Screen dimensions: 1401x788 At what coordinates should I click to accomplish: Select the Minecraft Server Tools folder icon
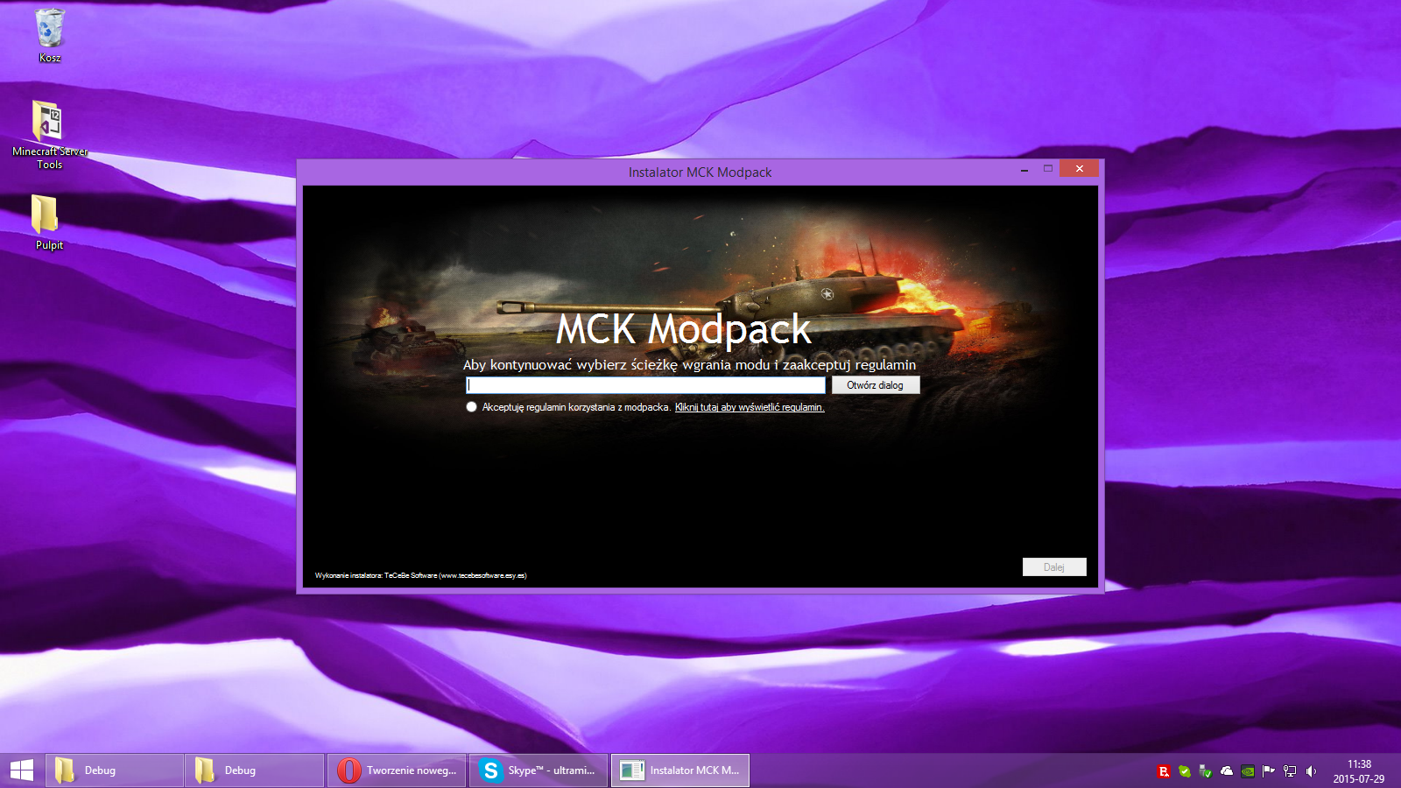[50, 135]
